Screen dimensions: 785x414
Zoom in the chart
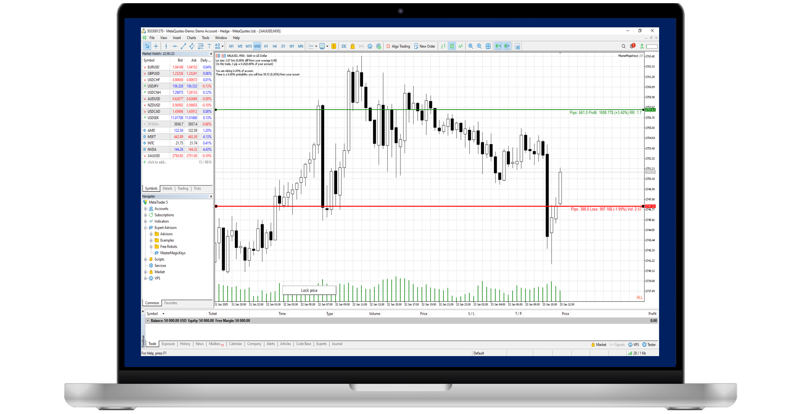coord(471,46)
